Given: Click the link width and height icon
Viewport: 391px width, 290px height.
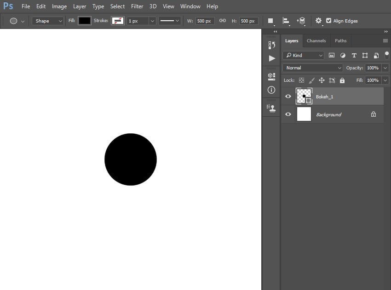Looking at the screenshot, I should coord(222,21).
